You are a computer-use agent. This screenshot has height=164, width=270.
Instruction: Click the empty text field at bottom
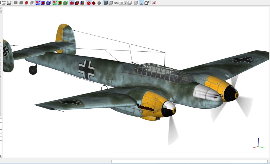[x=189, y=161]
